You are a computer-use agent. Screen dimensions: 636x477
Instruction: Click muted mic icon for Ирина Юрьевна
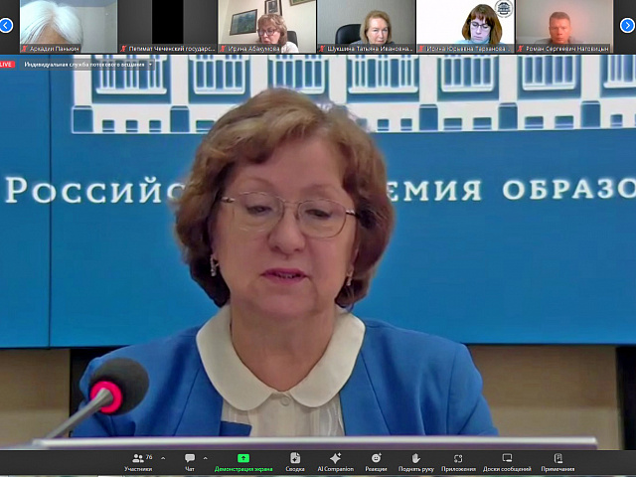tap(421, 49)
